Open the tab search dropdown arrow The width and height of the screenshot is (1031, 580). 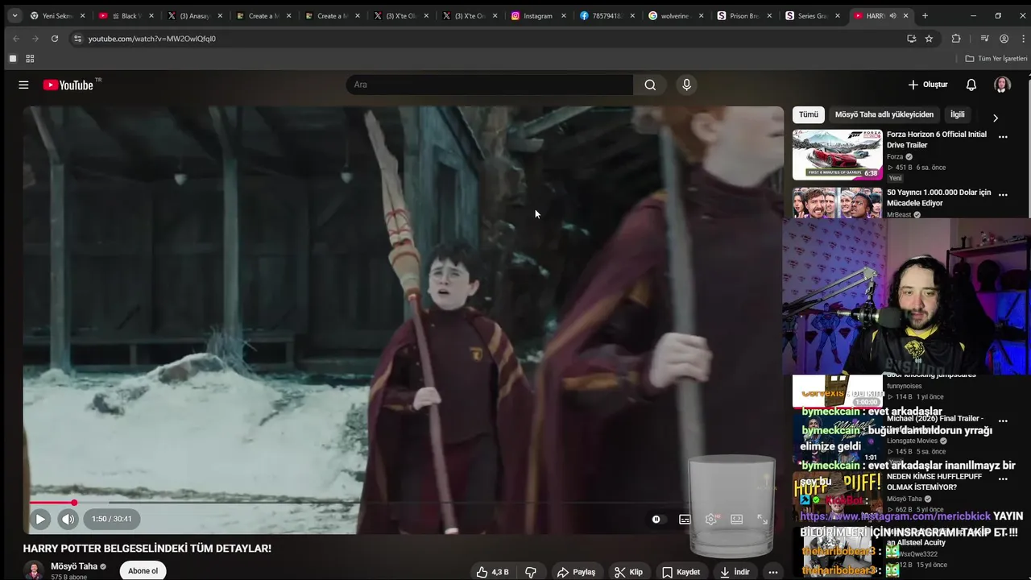(x=14, y=16)
